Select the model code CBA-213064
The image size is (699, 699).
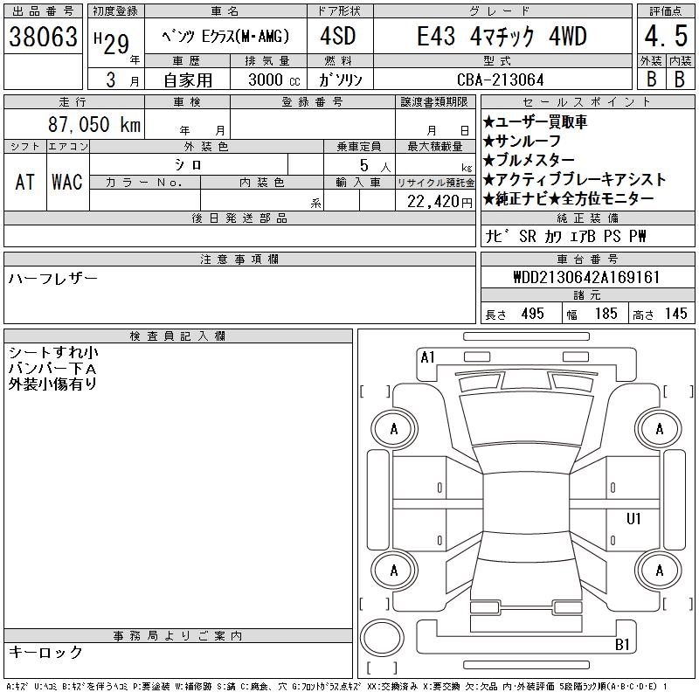coord(500,80)
